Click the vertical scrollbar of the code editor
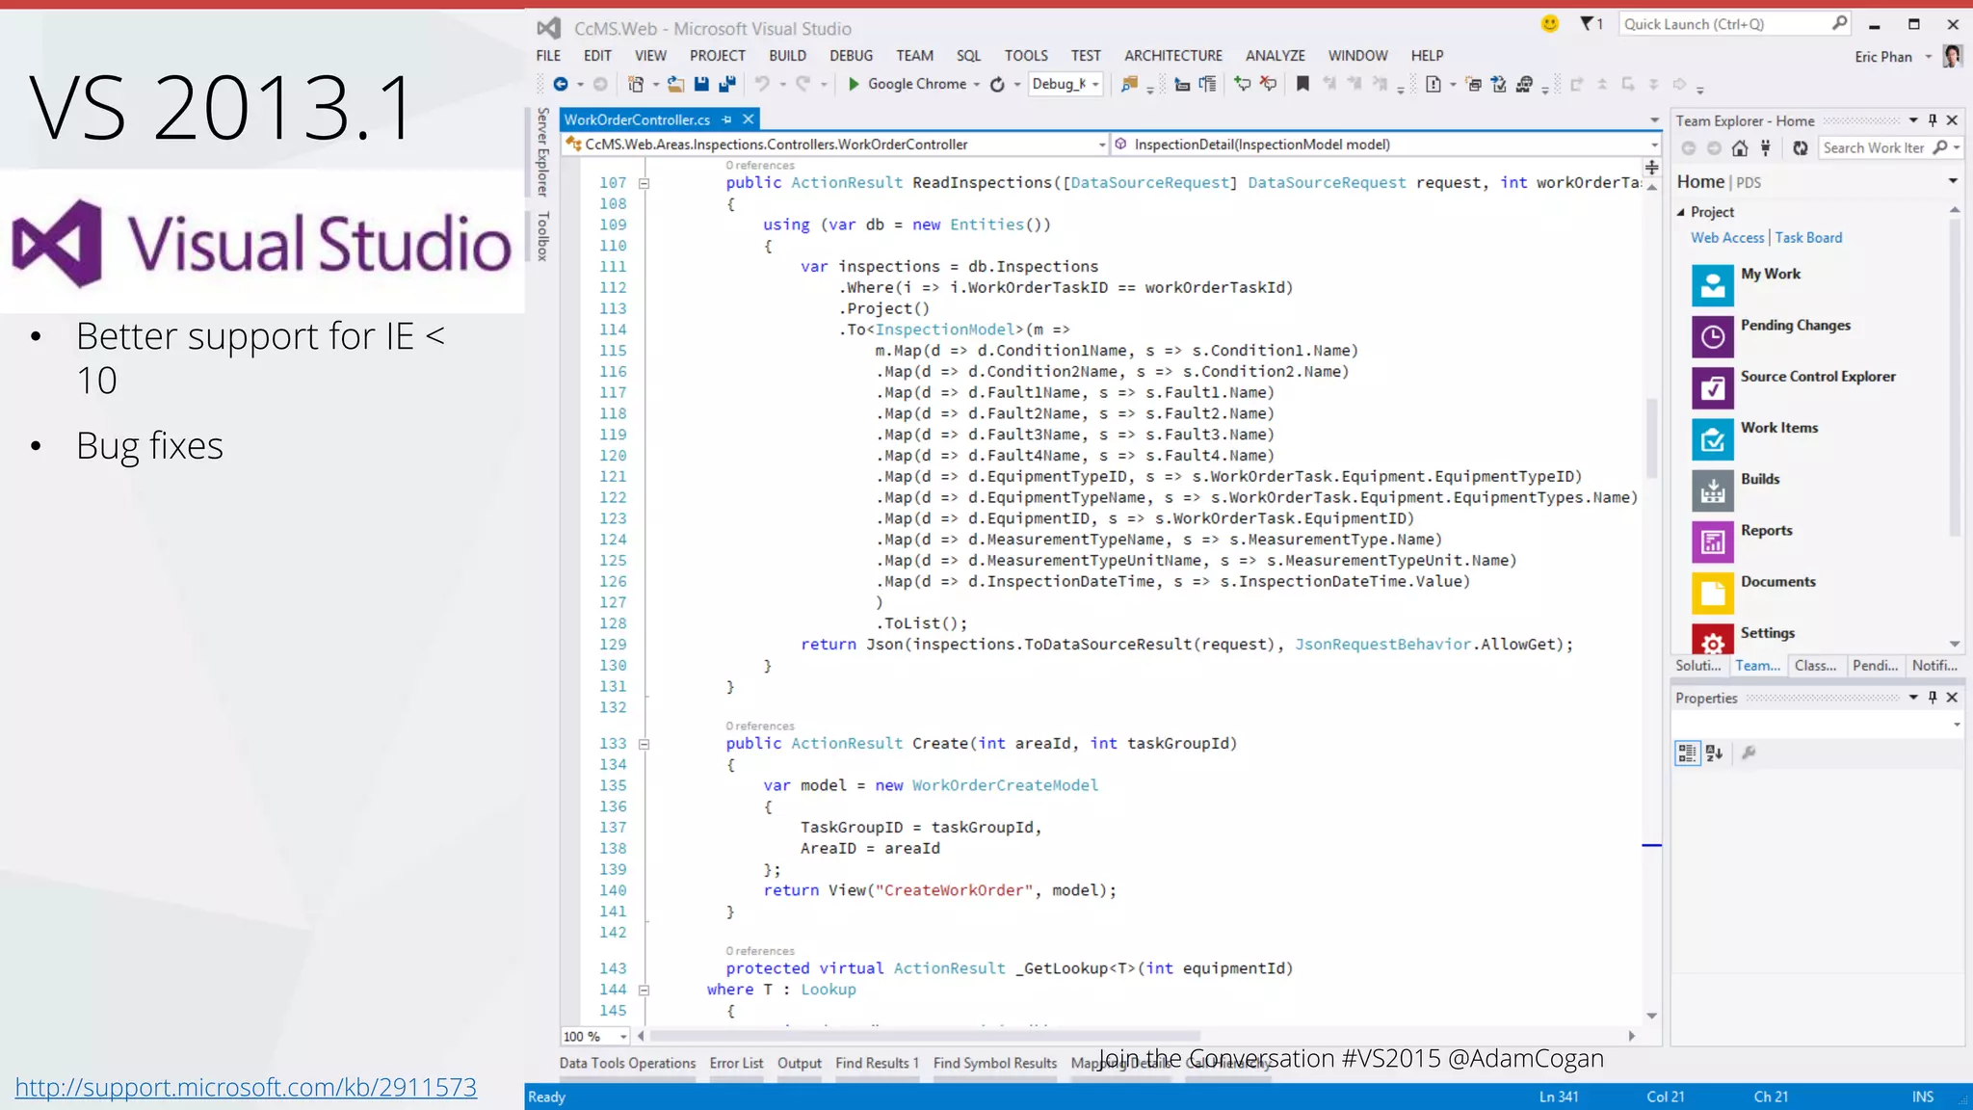Image resolution: width=1973 pixels, height=1110 pixels. pos(1652,438)
